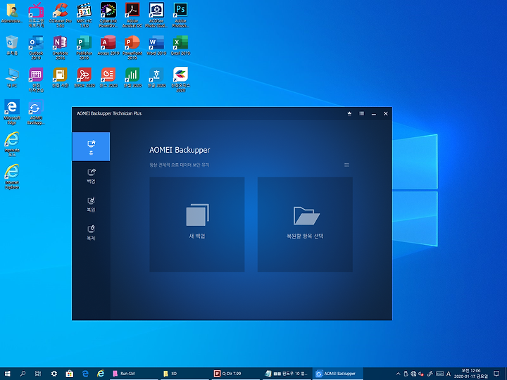The image size is (507, 380).
Task: Minimize the AOMEI Backupper window
Action: tap(374, 113)
